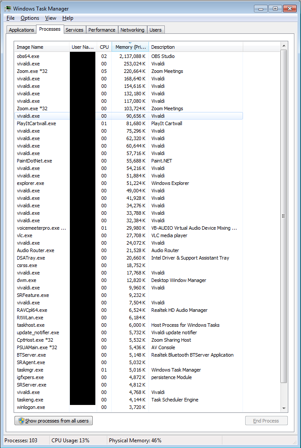Select the igfxpers.exe process
This screenshot has height=448, width=301.
click(x=129, y=377)
